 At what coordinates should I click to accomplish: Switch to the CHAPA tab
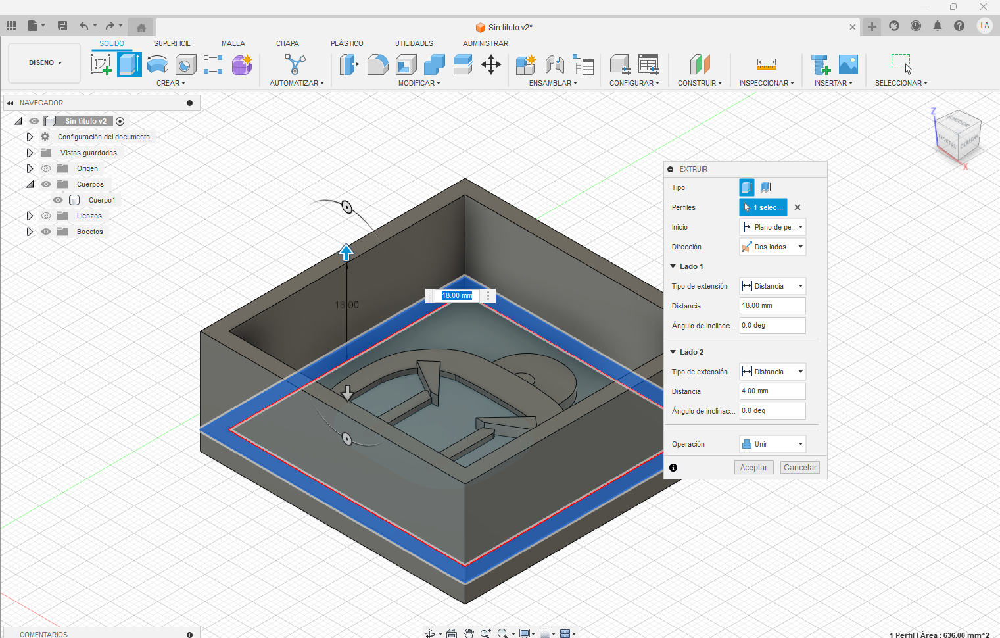click(x=287, y=43)
